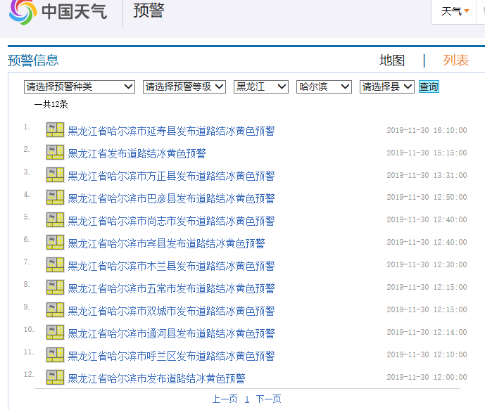Open the 请选择预警等级 dropdown
Image resolution: width=485 pixels, height=410 pixels.
point(184,87)
